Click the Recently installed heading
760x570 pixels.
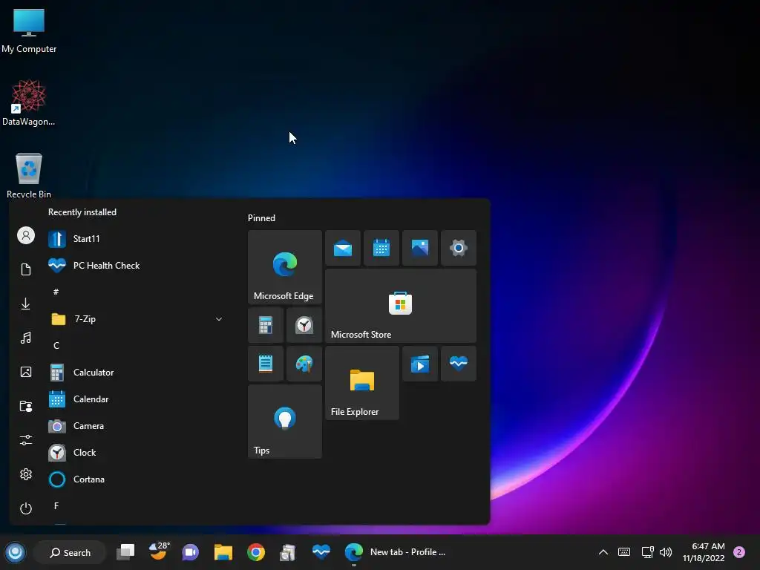point(82,212)
